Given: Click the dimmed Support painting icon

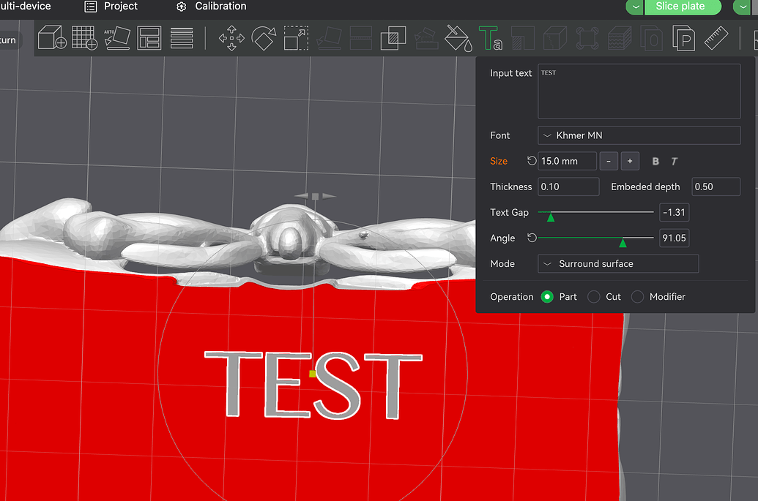Looking at the screenshot, I should point(426,38).
